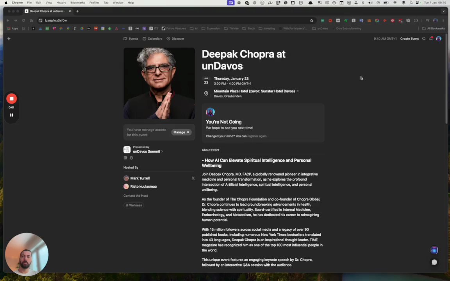Select the Wellness category tag
The image size is (450, 281).
click(x=134, y=205)
